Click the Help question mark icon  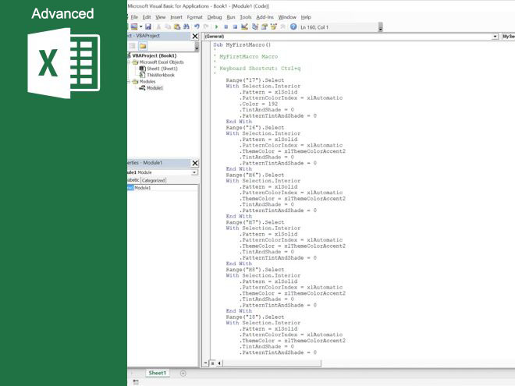[x=293, y=27]
